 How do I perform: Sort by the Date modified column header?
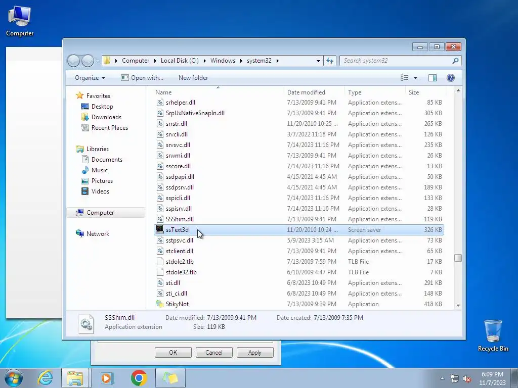point(314,92)
